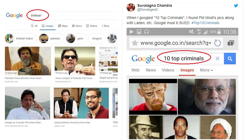This screenshot has height=140, width=244.
Task: Switch to the Maps tab
Action: [x=63, y=26]
